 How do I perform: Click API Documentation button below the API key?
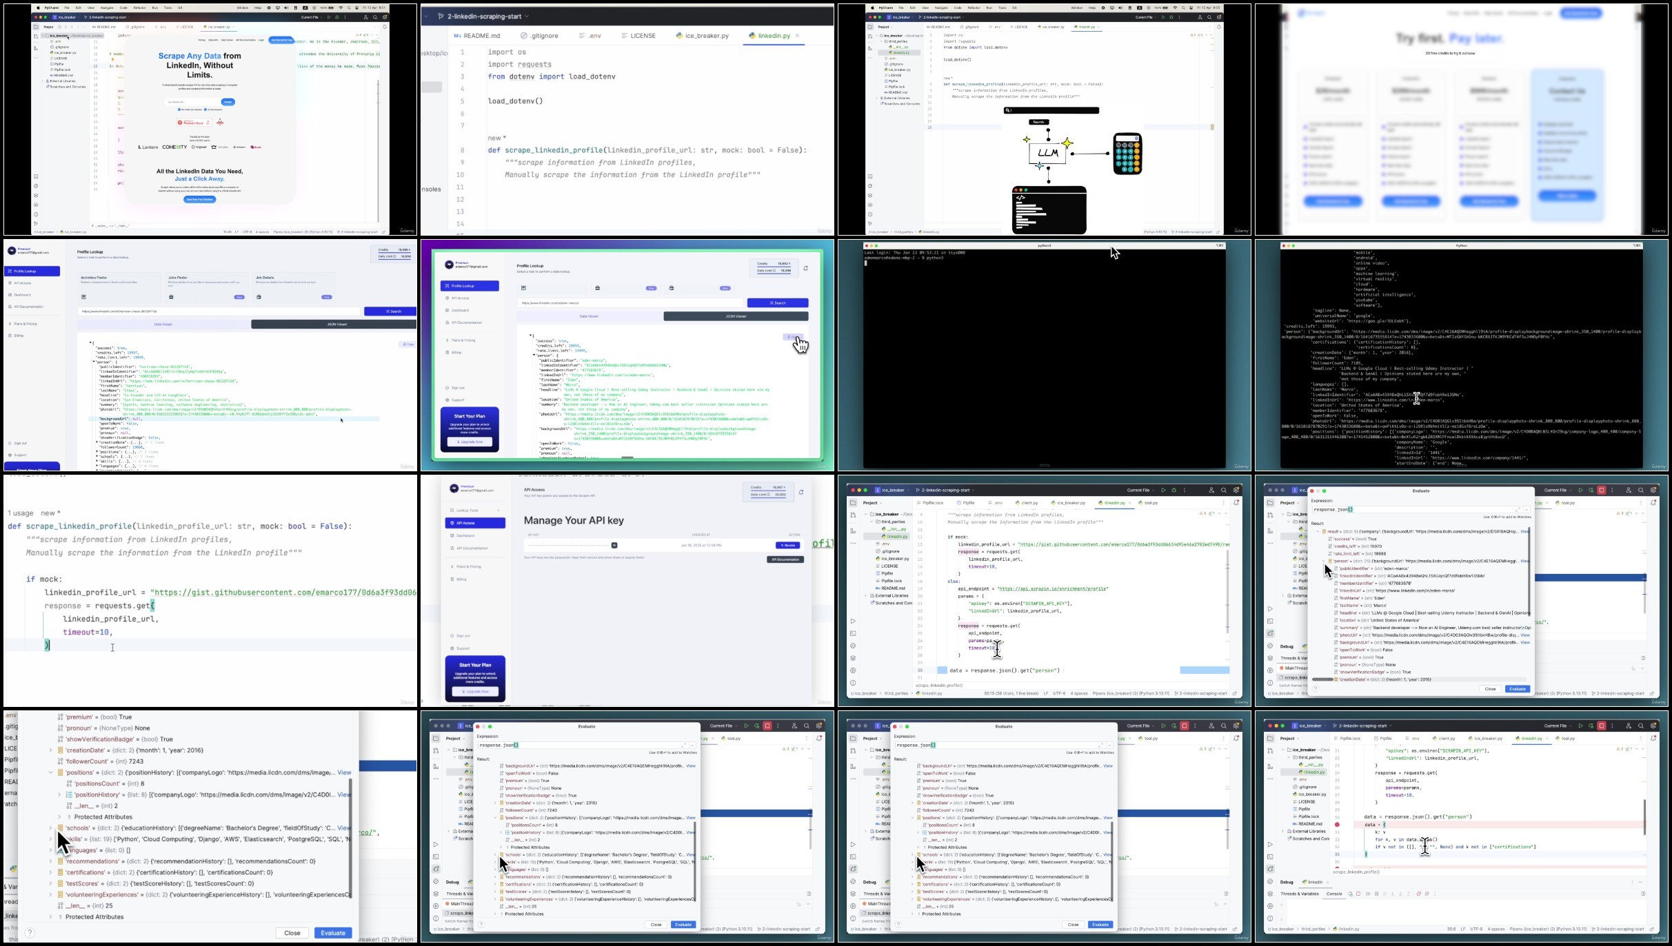(785, 559)
